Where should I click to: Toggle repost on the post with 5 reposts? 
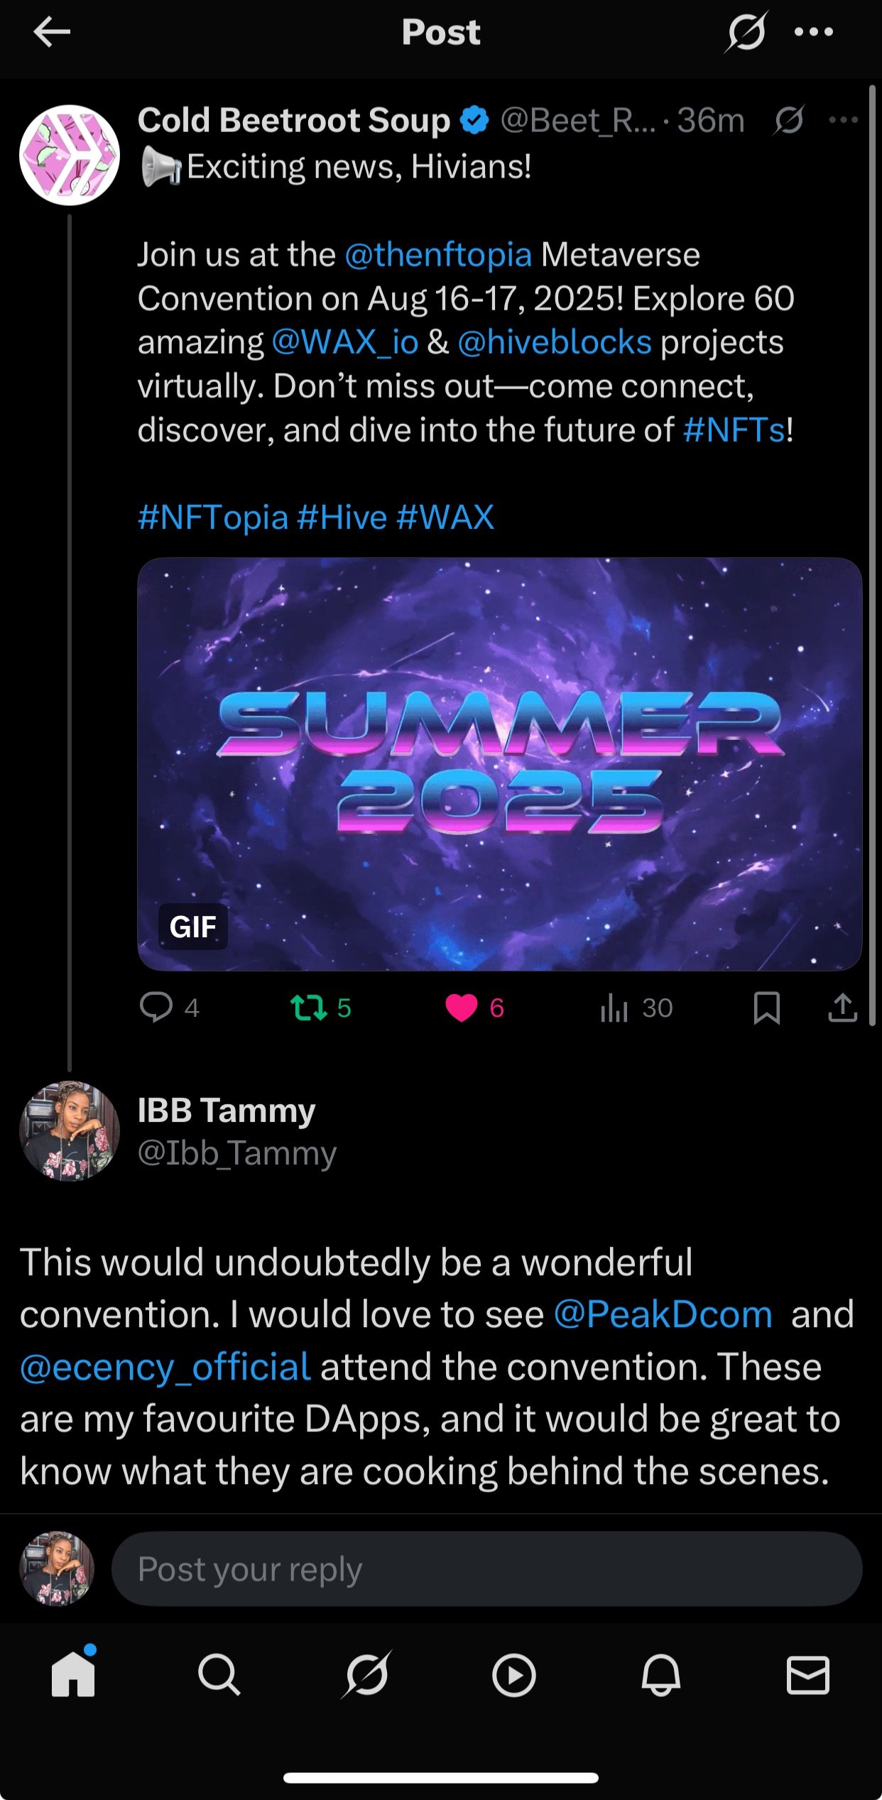pyautogui.click(x=309, y=1008)
